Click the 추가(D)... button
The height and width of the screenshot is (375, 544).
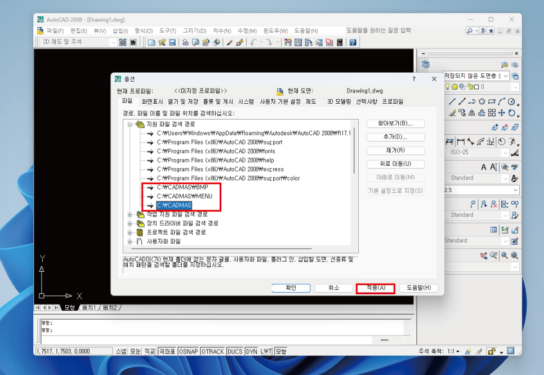coord(395,137)
